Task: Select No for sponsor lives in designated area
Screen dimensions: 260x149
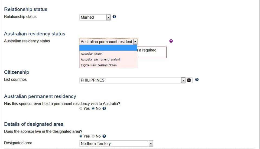Action: pos(93,136)
